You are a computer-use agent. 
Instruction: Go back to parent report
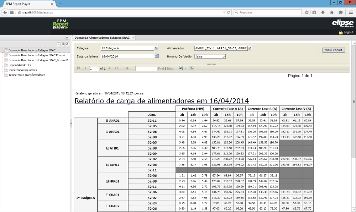point(127,68)
